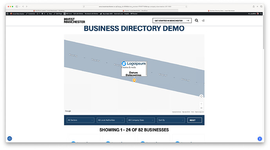The height and width of the screenshot is (150, 270).
Task: Open WS Form in admin bar
Action: point(68,14)
